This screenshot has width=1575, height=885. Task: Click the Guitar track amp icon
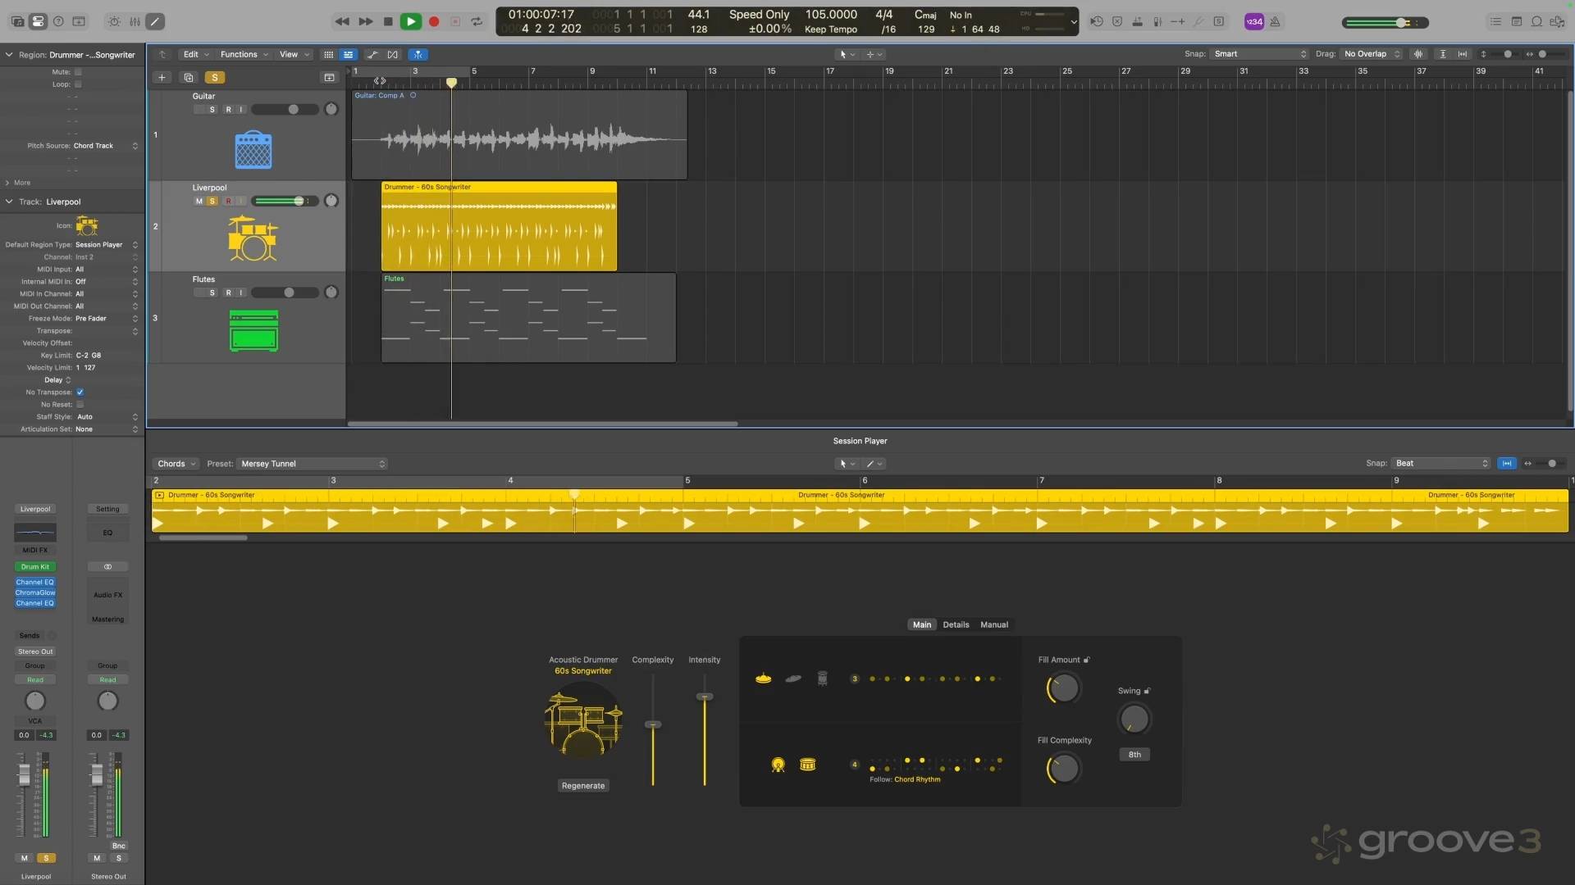(x=253, y=150)
